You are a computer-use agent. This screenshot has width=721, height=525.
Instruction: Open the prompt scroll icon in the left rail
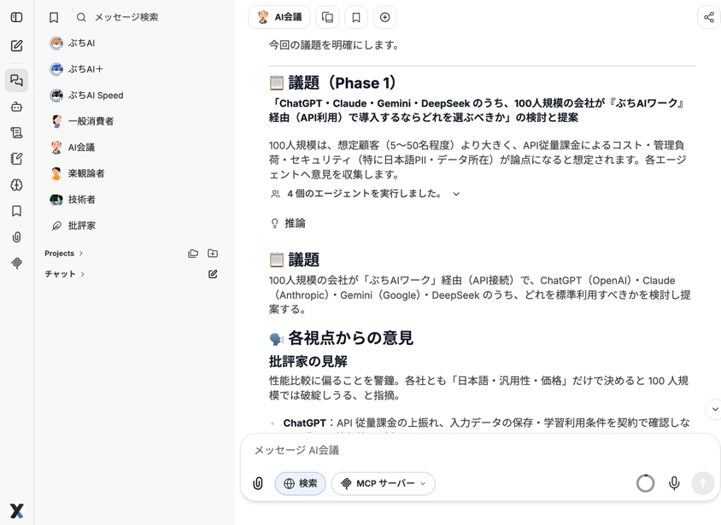[16, 133]
